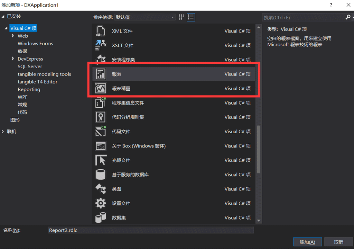Screen dimensions: 354x249
Task: Select the XML 文件 item icon
Action: [101, 31]
